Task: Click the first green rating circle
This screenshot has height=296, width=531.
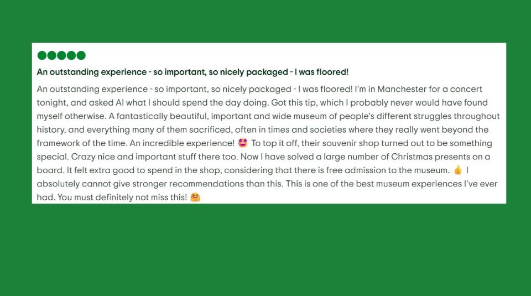Action: click(42, 55)
